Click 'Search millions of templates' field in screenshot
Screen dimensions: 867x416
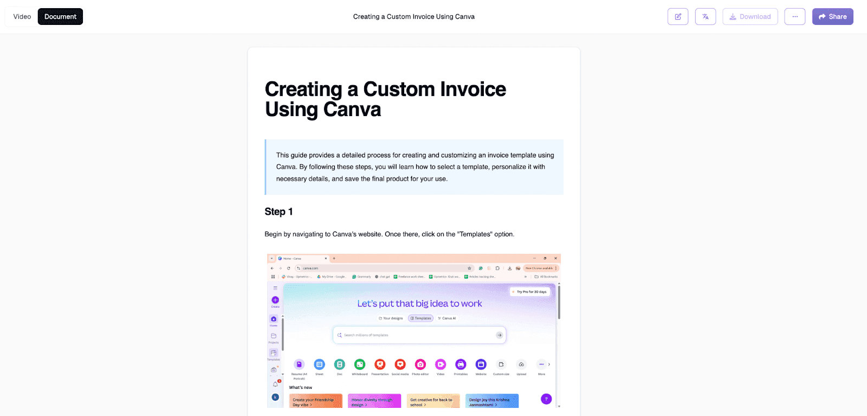419,335
